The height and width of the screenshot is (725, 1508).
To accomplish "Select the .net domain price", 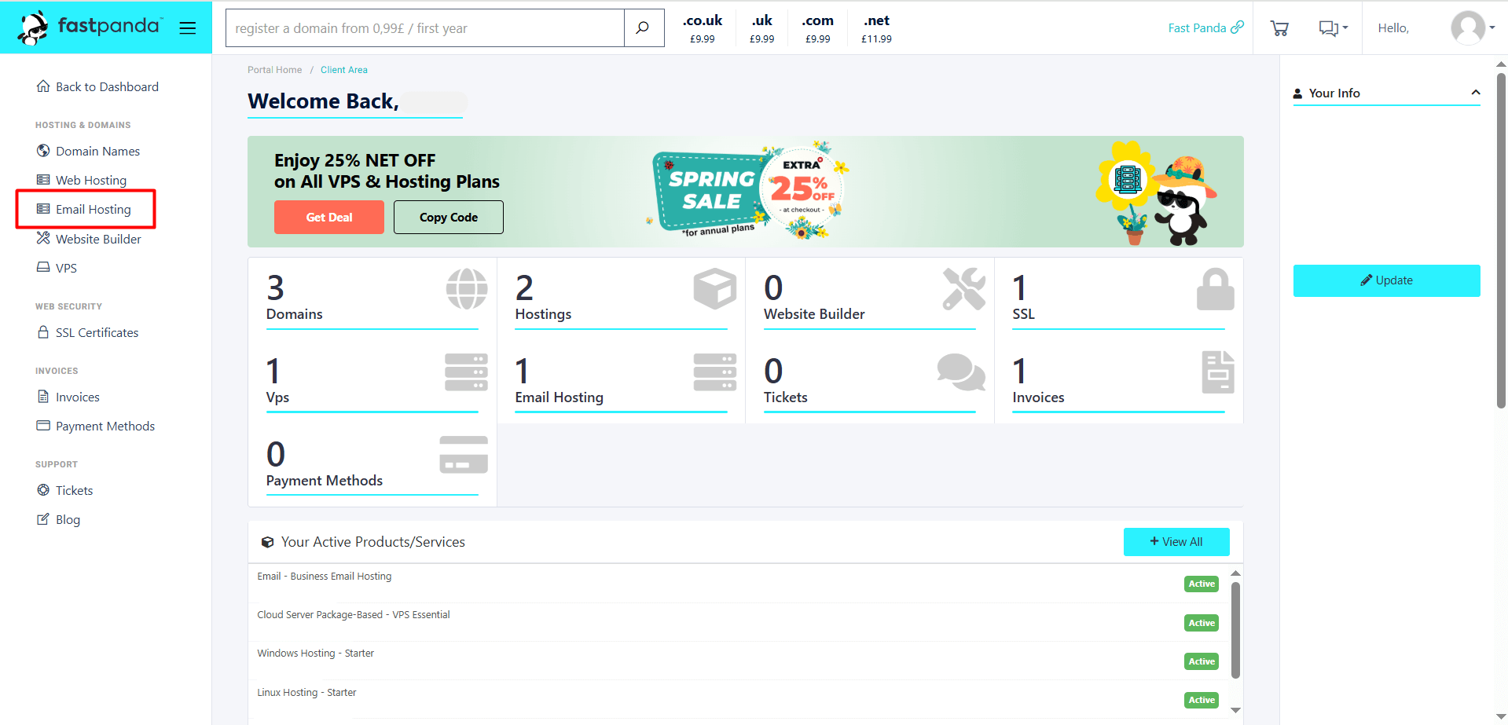I will tap(876, 28).
